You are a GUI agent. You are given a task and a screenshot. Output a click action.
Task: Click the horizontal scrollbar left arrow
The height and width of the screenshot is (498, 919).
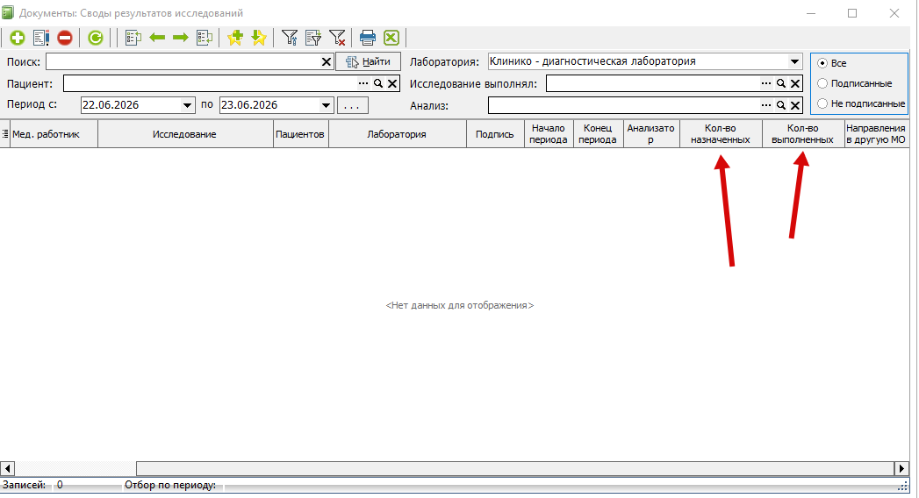(x=7, y=469)
